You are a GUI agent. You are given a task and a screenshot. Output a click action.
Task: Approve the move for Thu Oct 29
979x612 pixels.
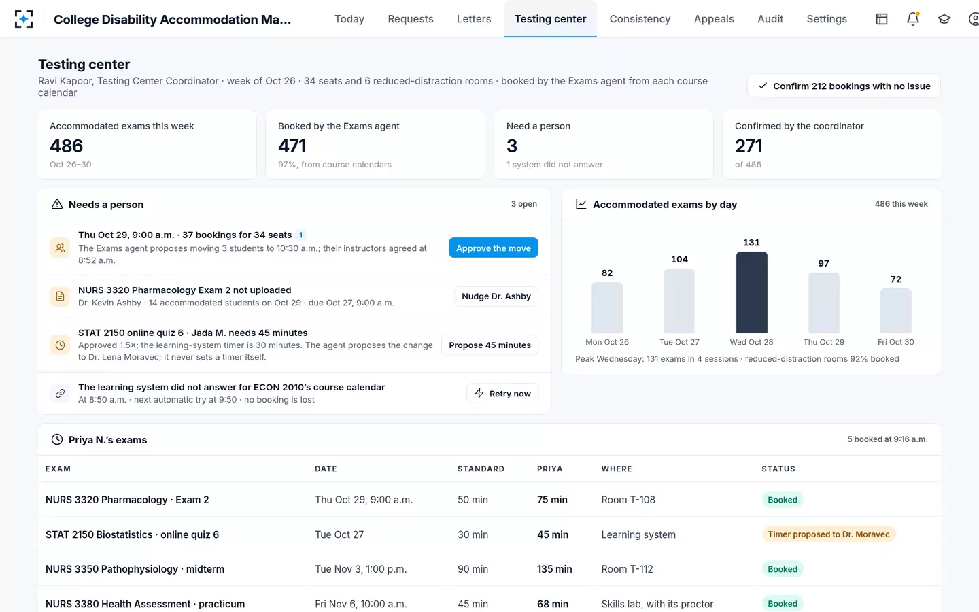coord(494,248)
